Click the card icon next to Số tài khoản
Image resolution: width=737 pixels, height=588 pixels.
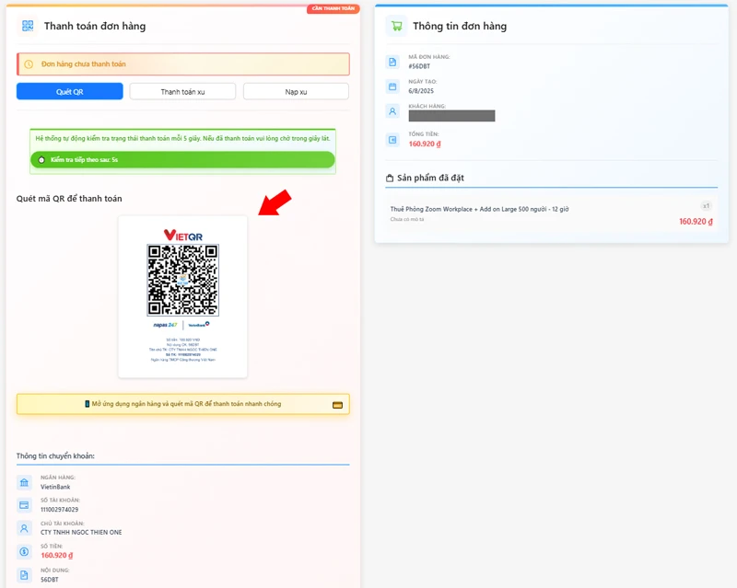[24, 503]
